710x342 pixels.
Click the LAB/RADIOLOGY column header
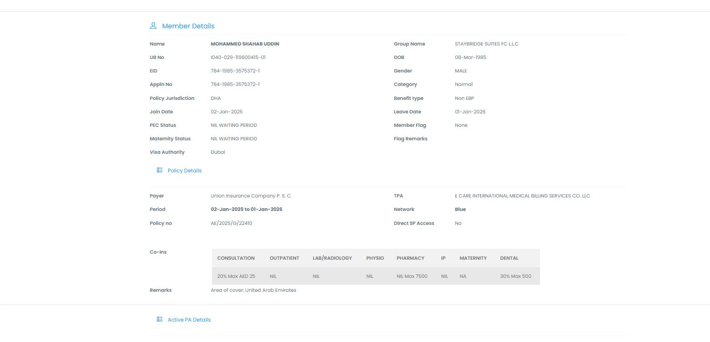pyautogui.click(x=332, y=258)
